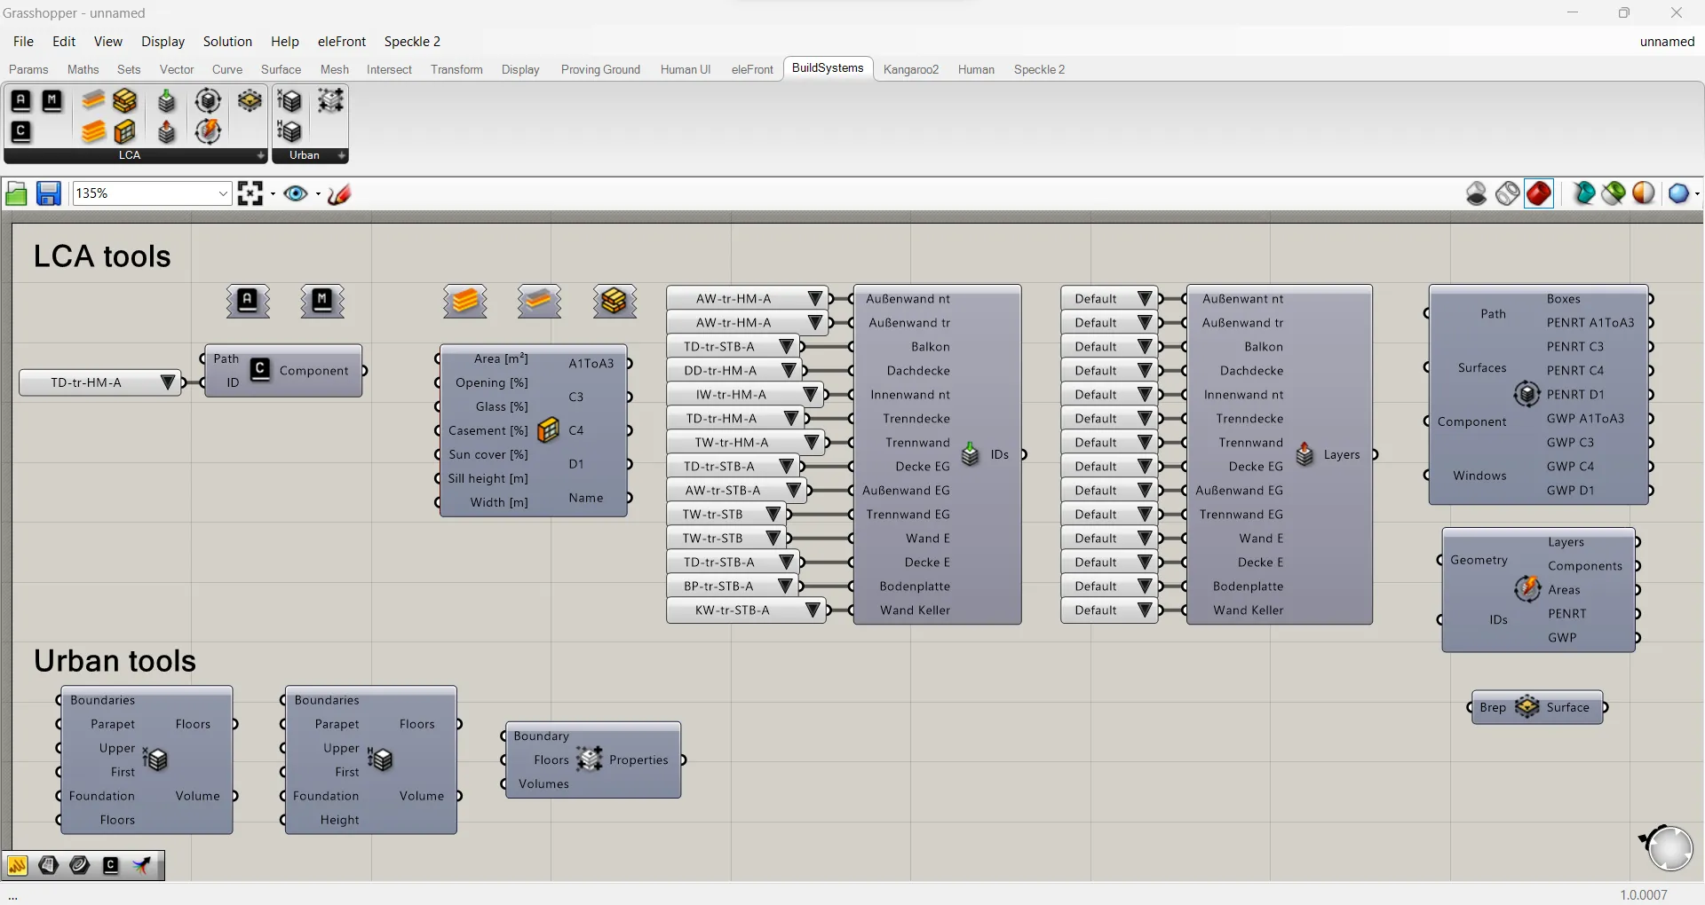Click the Brep to Surface component
Screen dimensions: 1705x905
[1527, 707]
